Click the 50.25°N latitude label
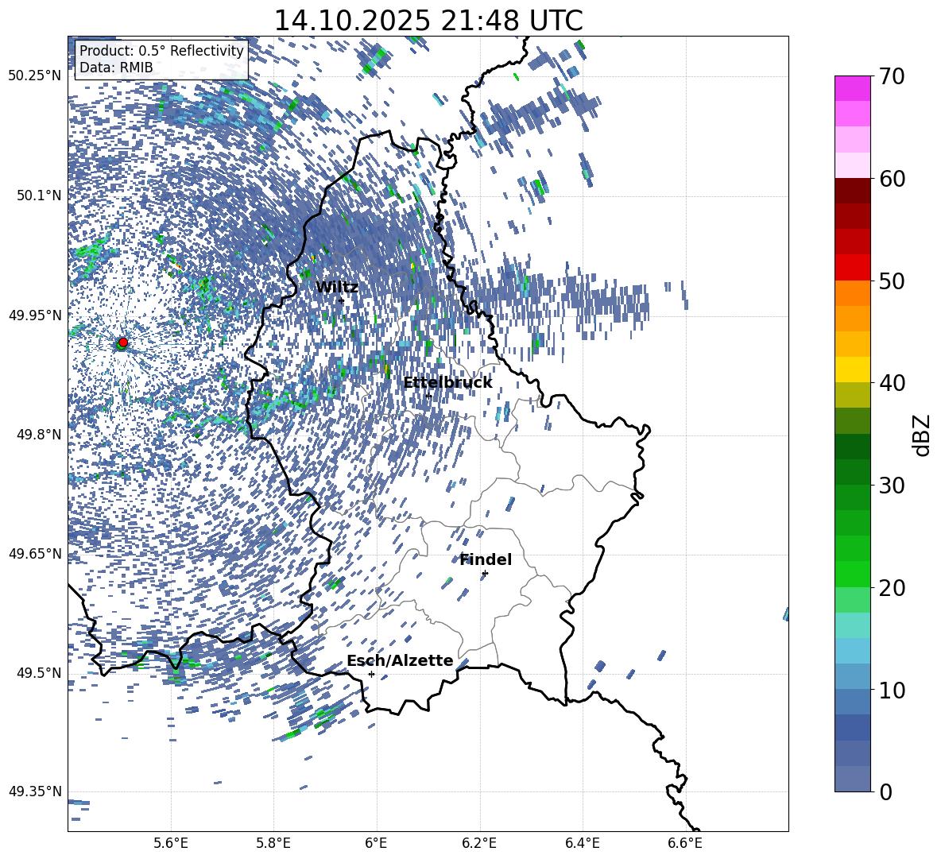 35,76
